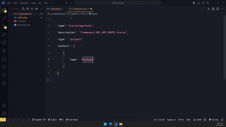The height and width of the screenshot is (127, 226).
Task: Click the remote window indicator in status bar
Action: point(3,120)
